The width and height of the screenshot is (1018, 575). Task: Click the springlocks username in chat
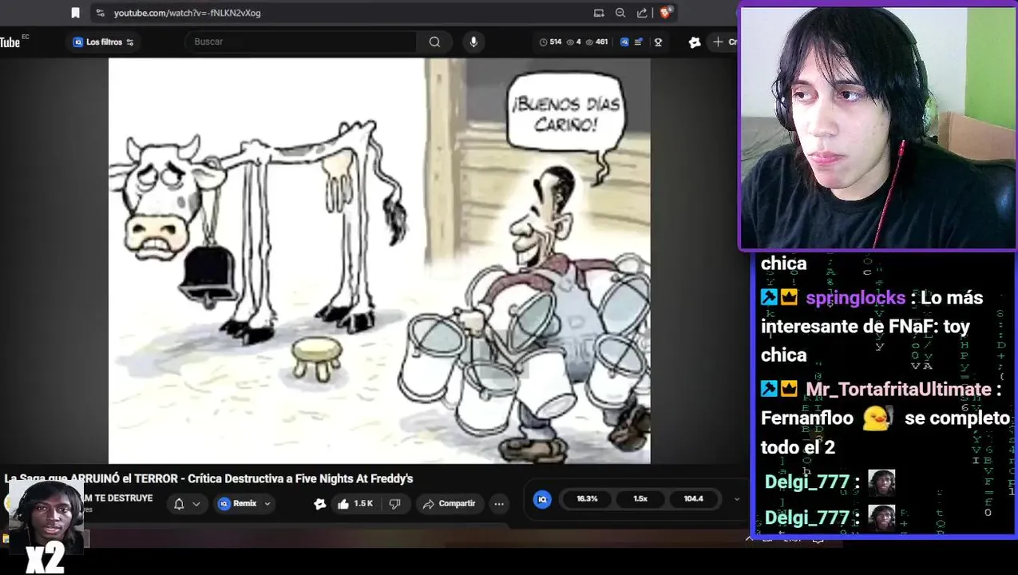pos(855,298)
